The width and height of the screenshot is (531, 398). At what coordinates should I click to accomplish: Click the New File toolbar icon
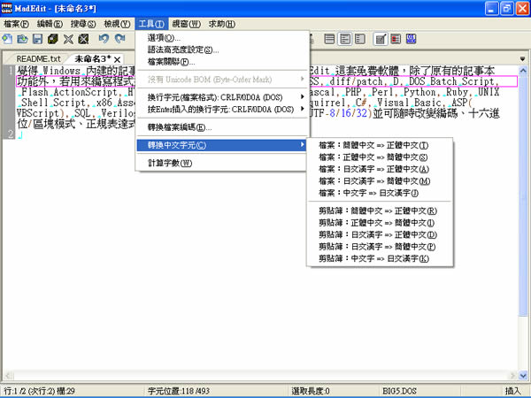pyautogui.click(x=8, y=40)
